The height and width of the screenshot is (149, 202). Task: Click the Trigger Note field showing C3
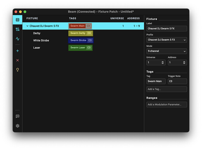[177, 81]
